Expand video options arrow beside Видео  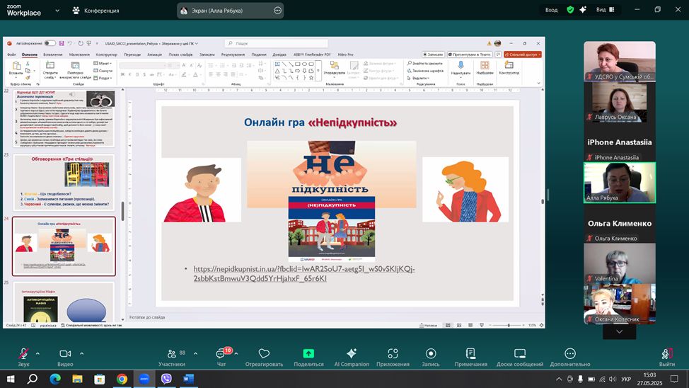81,353
